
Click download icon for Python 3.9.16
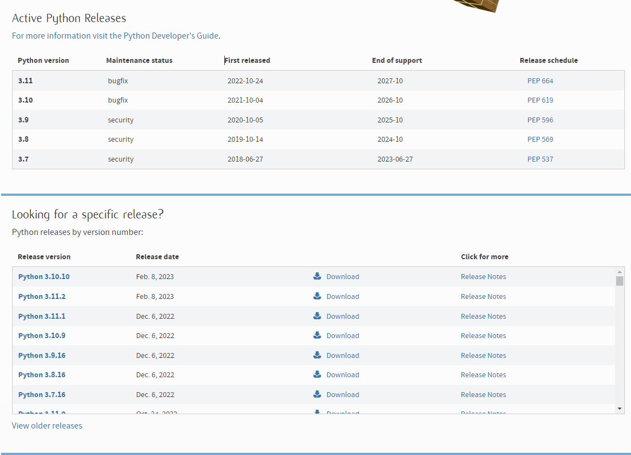coord(317,355)
